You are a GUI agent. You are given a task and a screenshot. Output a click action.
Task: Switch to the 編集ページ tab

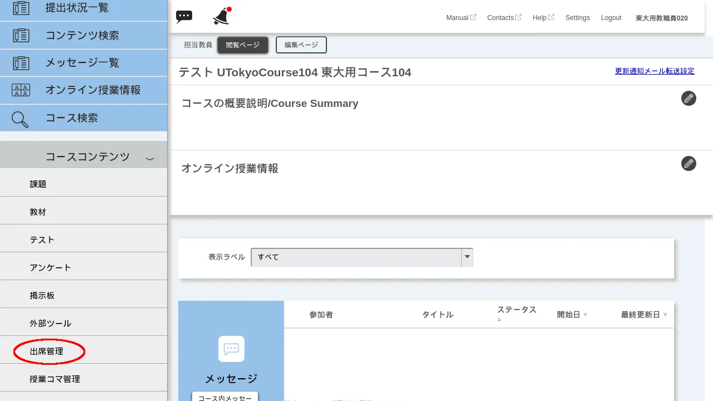coord(301,45)
